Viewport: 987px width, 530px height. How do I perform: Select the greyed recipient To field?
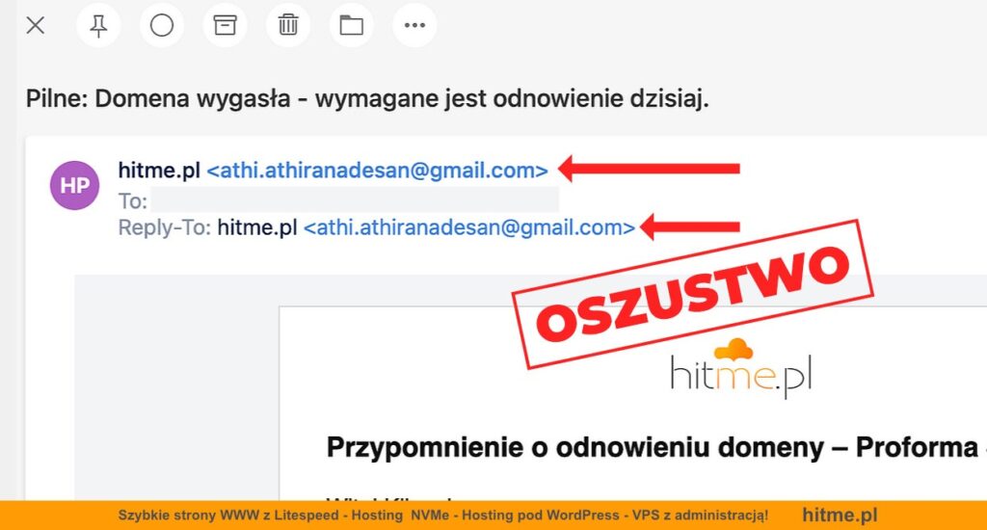tap(355, 200)
